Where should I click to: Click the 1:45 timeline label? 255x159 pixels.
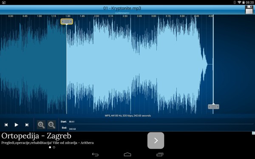coord(82,16)
